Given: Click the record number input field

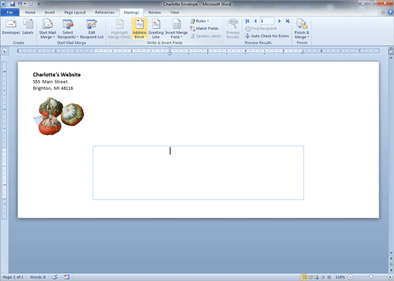Looking at the screenshot, I should click(x=267, y=21).
